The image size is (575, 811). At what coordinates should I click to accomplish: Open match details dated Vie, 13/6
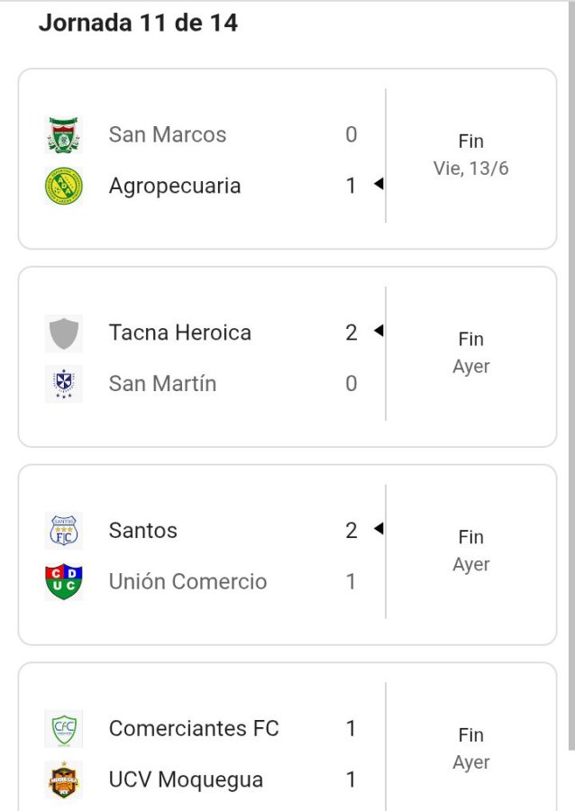(x=470, y=169)
